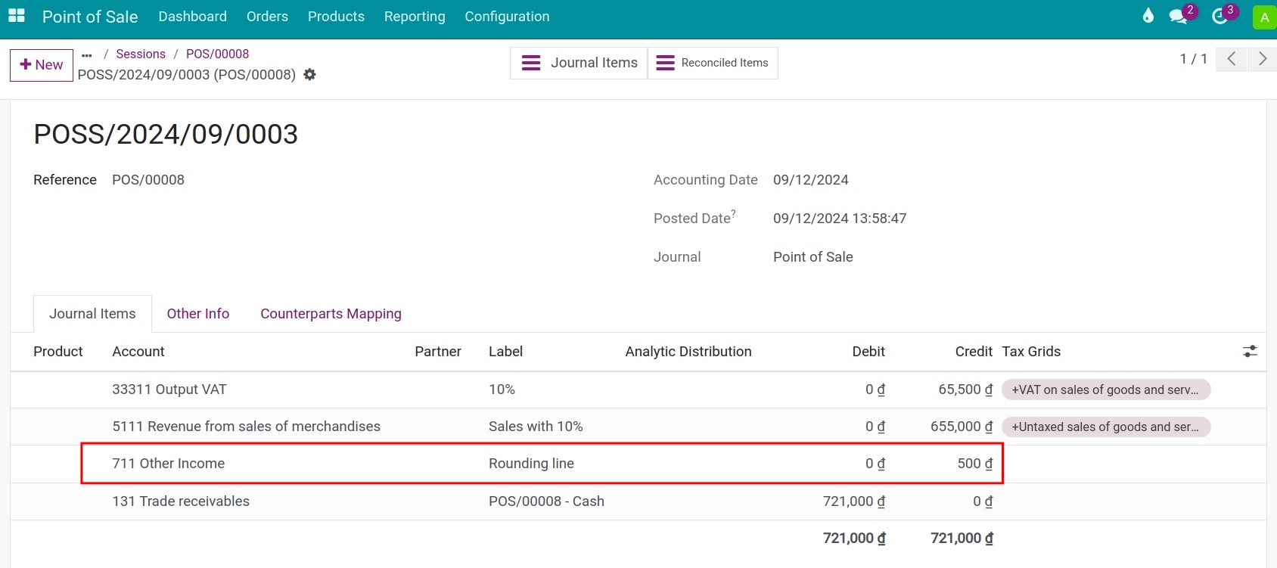Click Tax Grids column header
The width and height of the screenshot is (1277, 568).
[x=1031, y=352]
